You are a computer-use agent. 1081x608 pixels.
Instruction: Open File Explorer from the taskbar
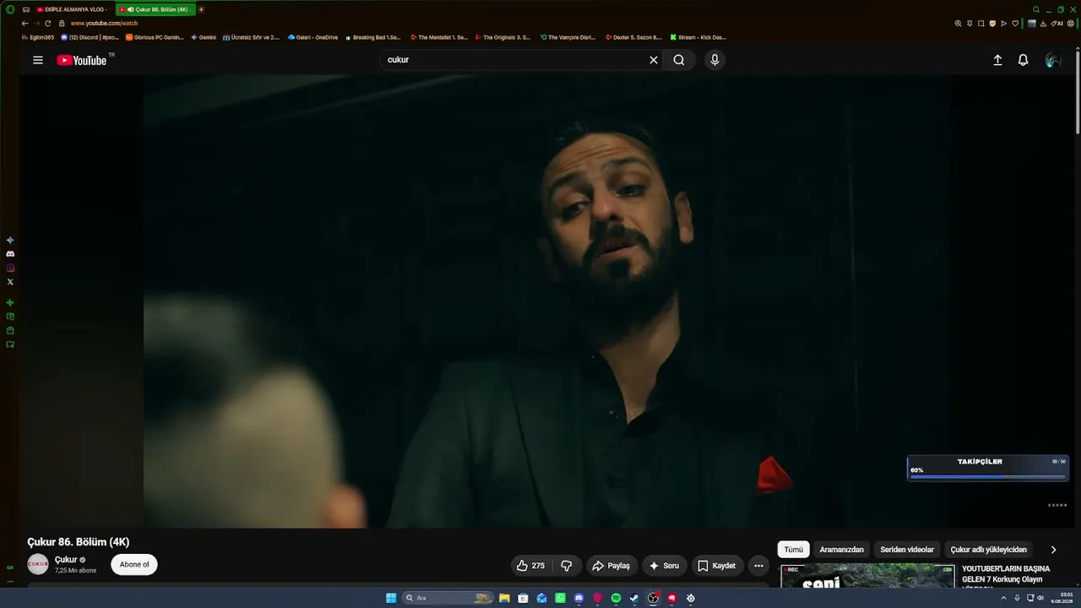pyautogui.click(x=504, y=598)
